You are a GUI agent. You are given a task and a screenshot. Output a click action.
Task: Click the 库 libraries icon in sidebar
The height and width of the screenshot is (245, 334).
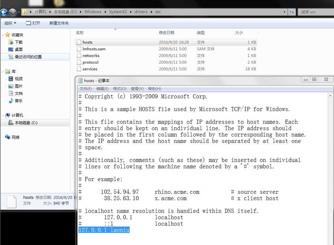(x=8, y=71)
